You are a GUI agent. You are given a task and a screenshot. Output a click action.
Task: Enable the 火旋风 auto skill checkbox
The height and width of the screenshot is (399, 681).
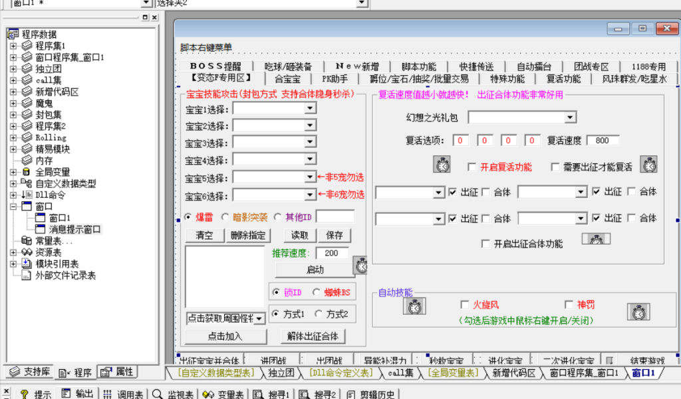point(464,305)
